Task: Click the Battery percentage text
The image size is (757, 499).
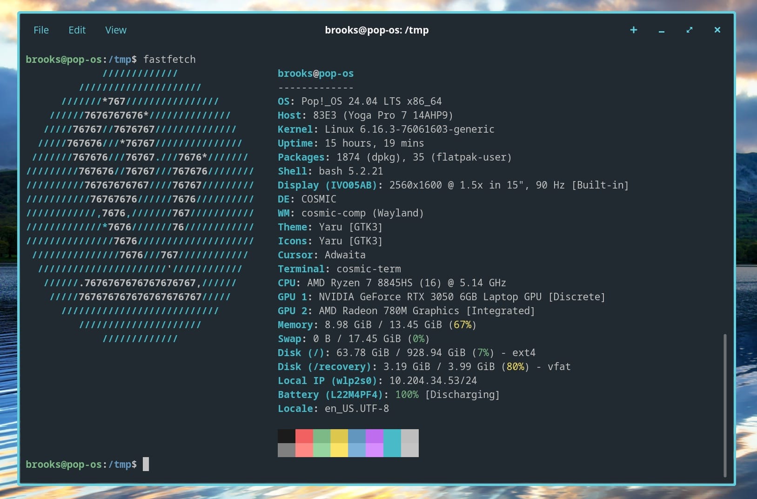Action: point(406,394)
